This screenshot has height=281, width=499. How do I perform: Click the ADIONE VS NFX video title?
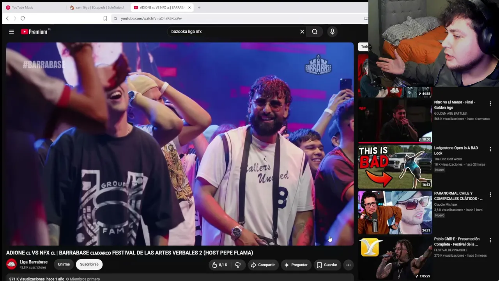[x=129, y=253]
